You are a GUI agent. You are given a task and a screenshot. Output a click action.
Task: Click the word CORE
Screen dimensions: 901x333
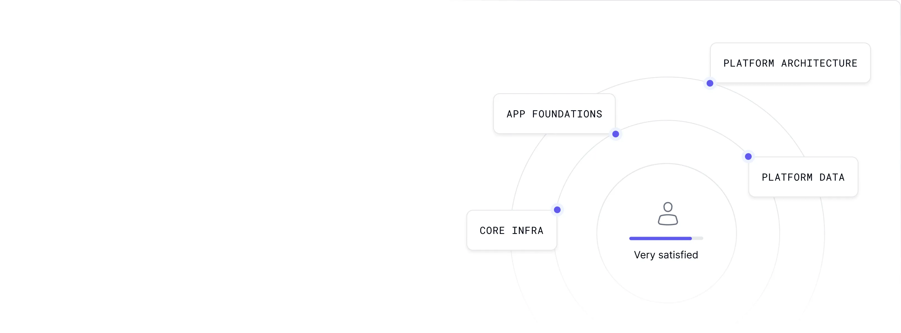[x=492, y=231]
